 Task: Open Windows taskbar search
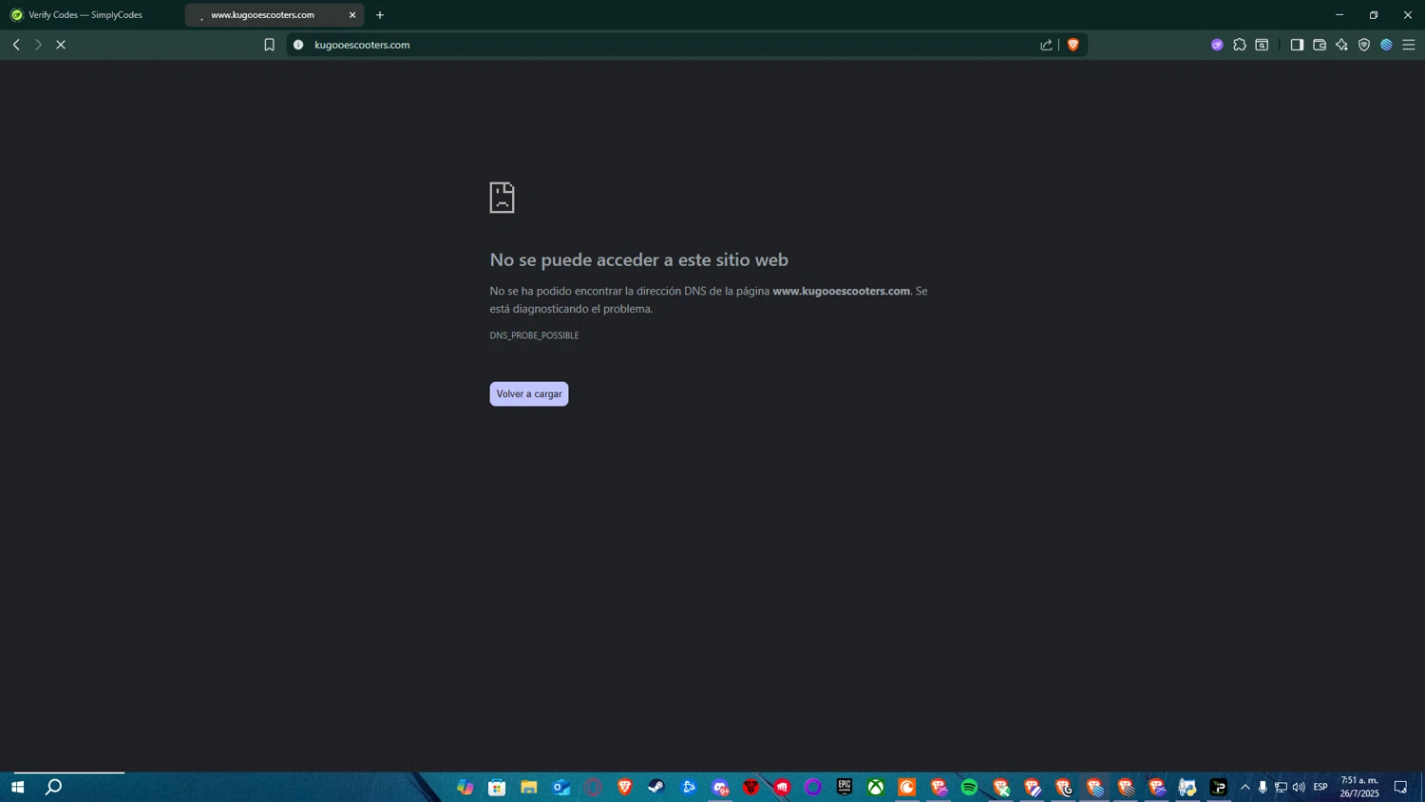click(x=54, y=787)
